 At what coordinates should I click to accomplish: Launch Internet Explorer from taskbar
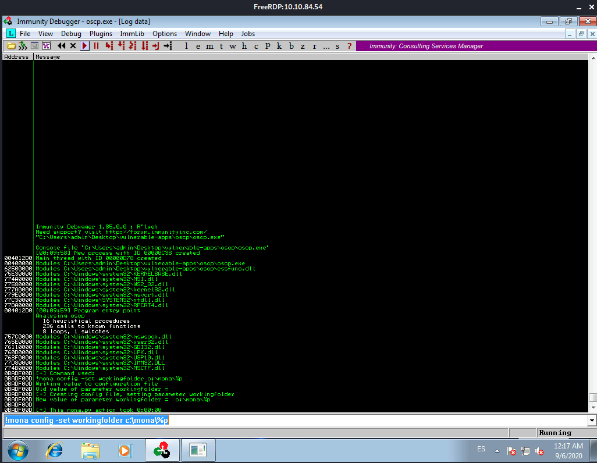pos(54,451)
